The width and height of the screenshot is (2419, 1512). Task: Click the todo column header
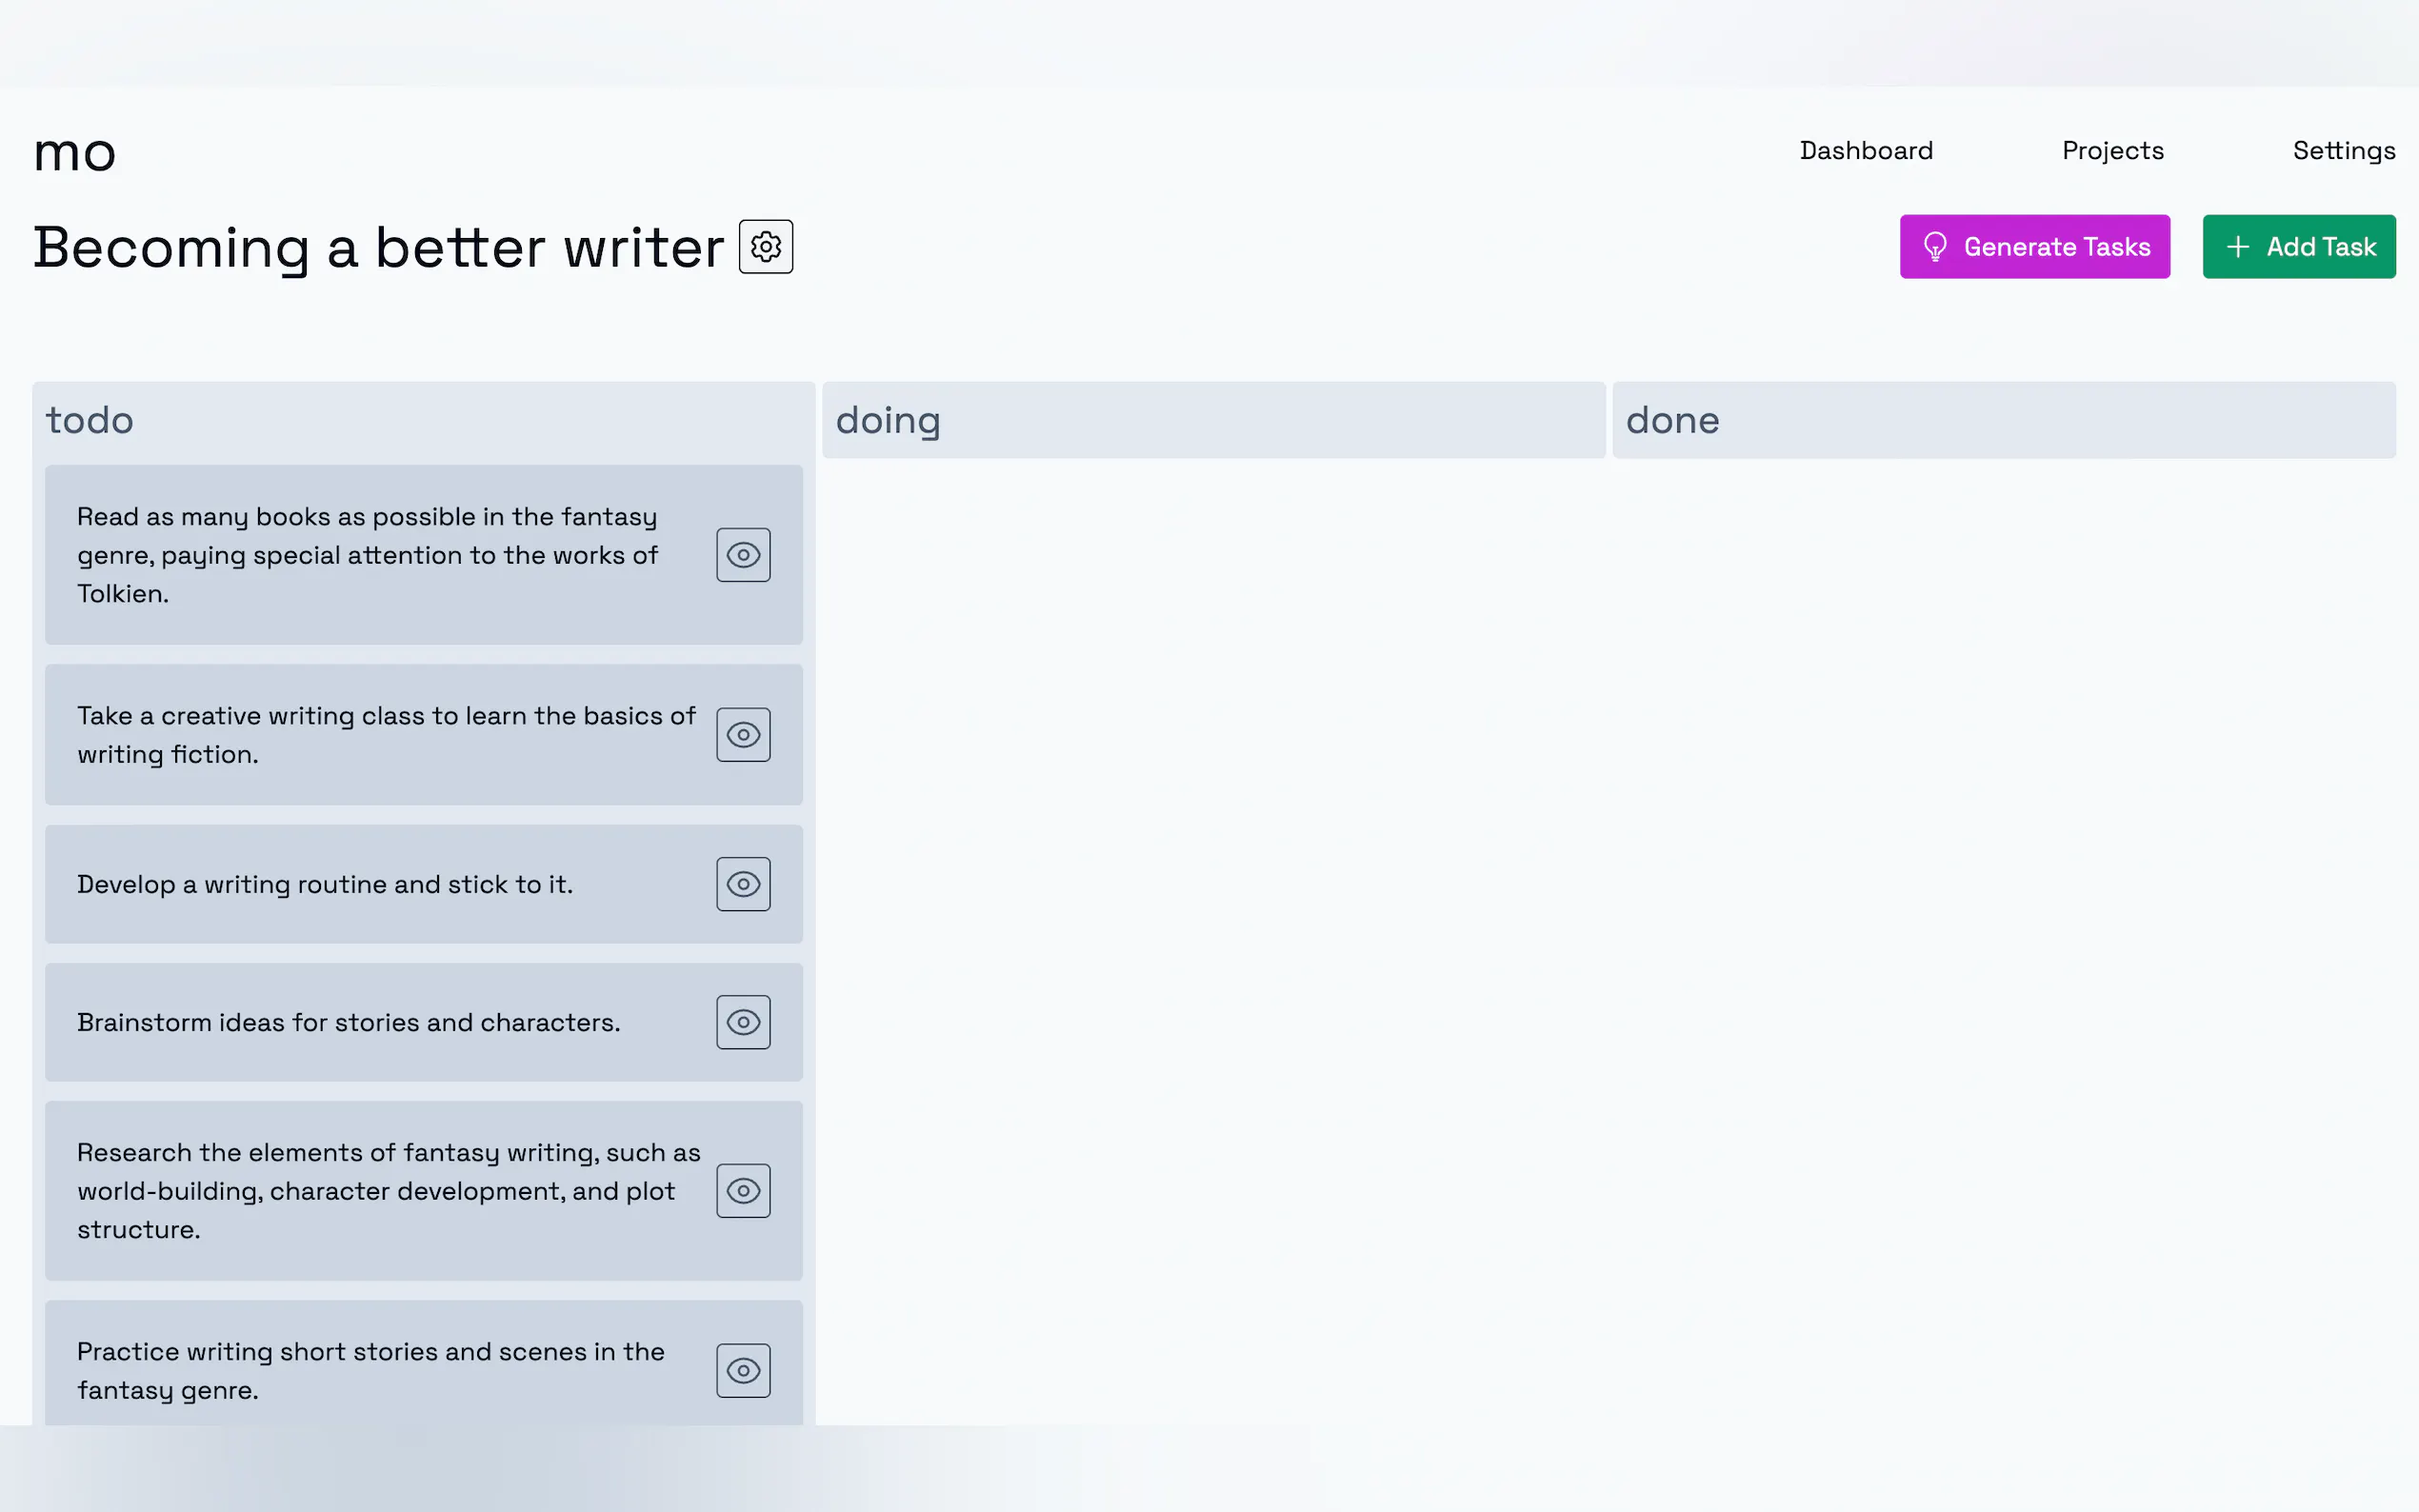(90, 420)
